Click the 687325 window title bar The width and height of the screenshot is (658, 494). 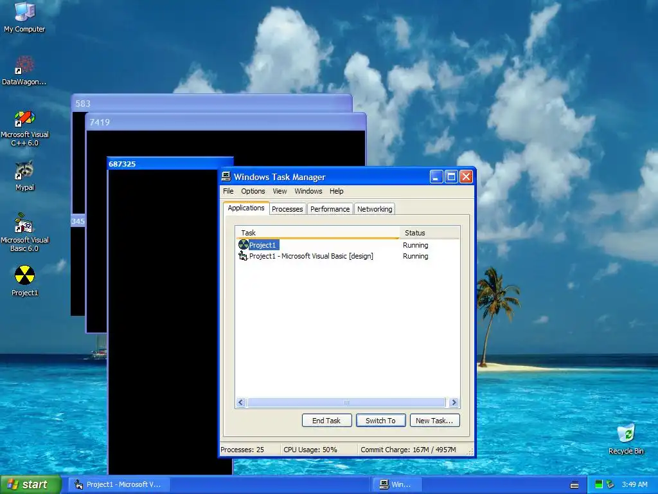tap(170, 164)
